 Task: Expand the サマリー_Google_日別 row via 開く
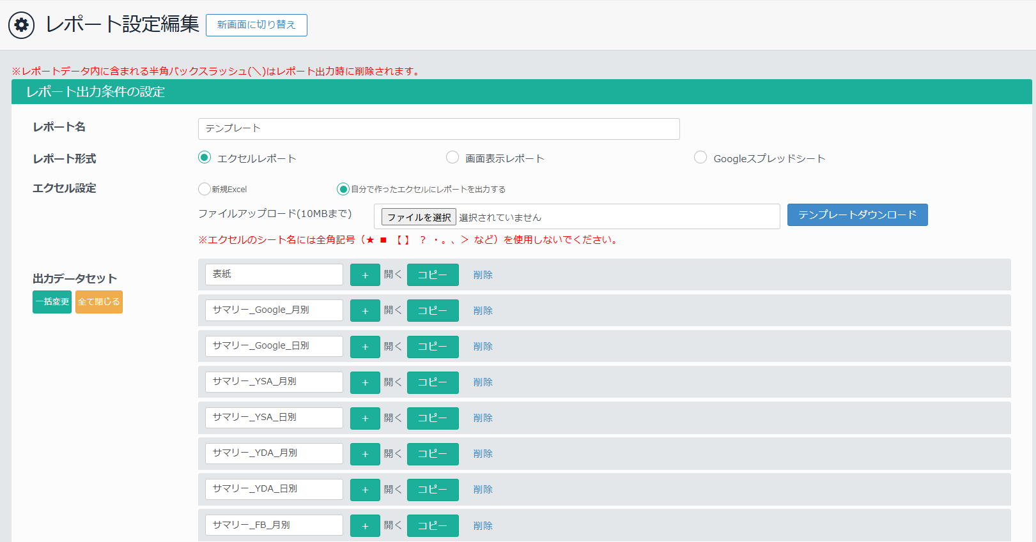[x=392, y=346]
